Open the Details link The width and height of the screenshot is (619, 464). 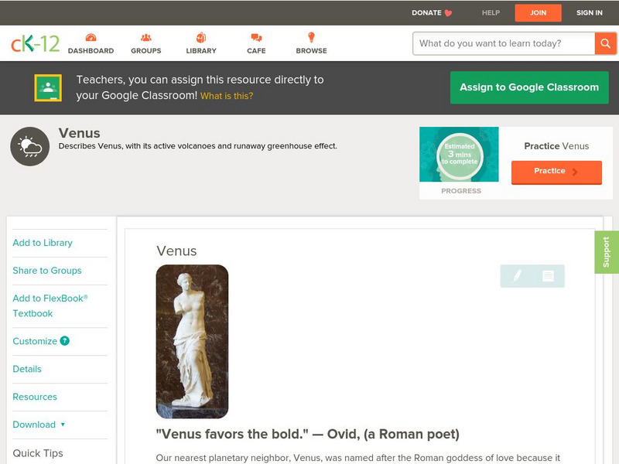(27, 369)
